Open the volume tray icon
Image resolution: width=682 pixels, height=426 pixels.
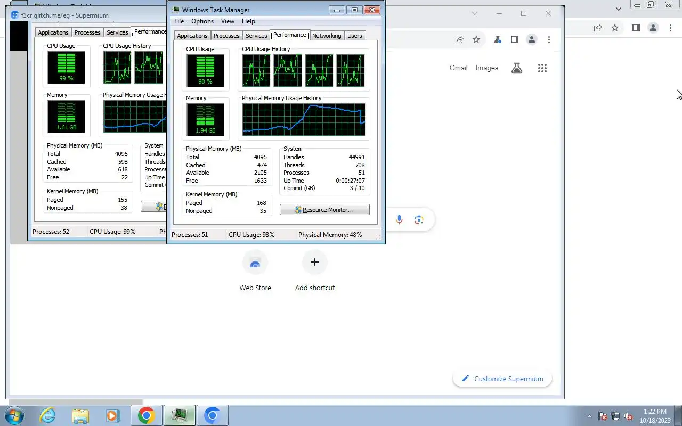628,416
